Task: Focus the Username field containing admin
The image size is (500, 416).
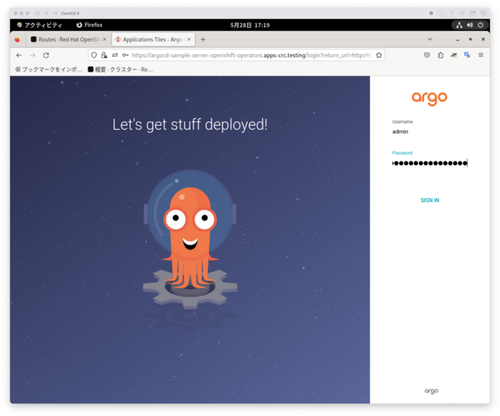Action: tap(429, 131)
